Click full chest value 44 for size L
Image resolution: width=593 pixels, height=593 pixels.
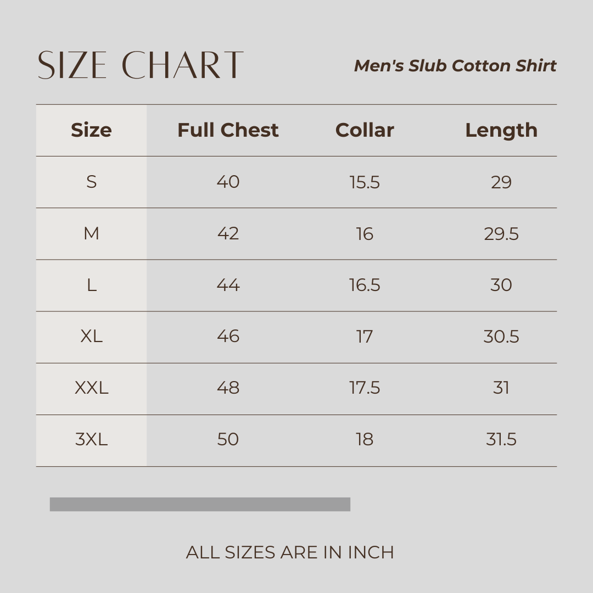point(228,285)
